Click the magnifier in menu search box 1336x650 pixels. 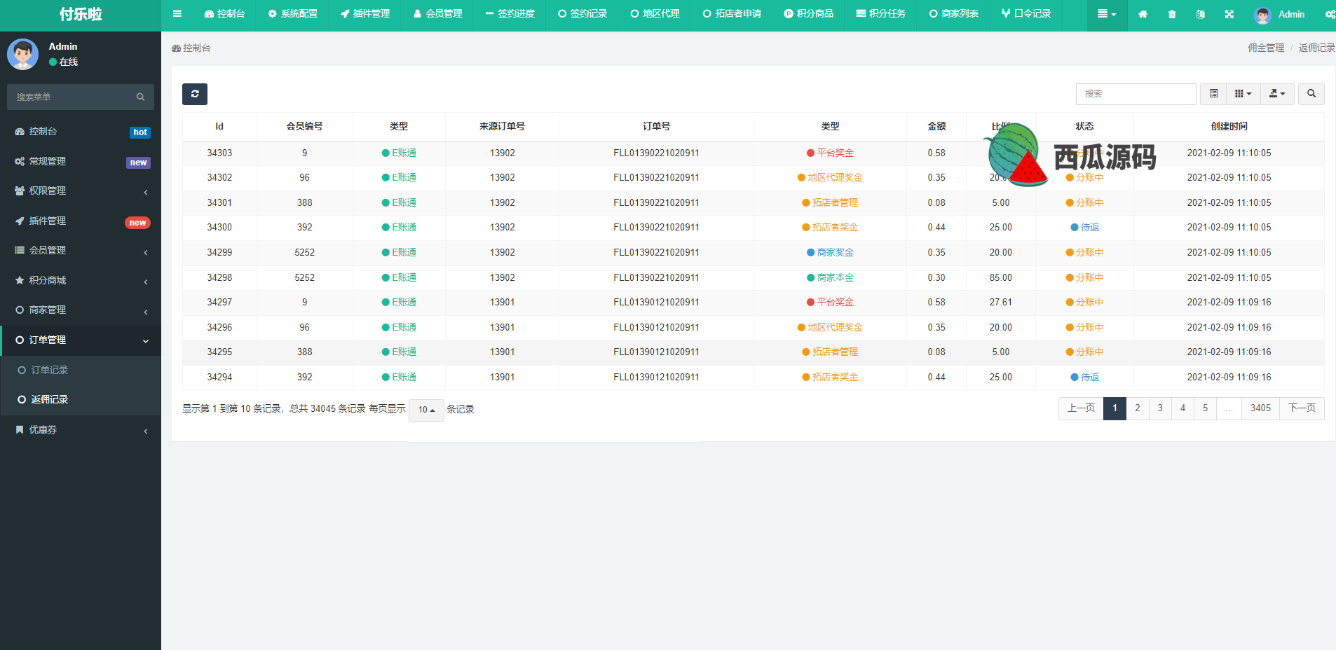tap(140, 97)
